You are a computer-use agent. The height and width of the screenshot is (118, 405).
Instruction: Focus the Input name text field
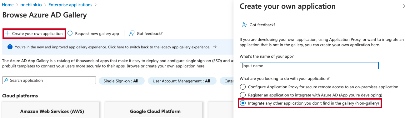309,66
